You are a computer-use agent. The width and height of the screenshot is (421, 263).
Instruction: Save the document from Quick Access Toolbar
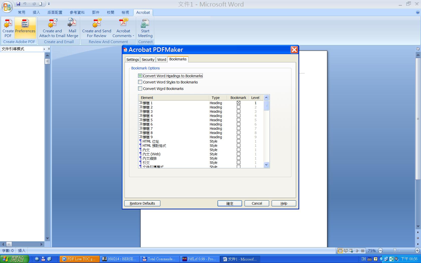pyautogui.click(x=18, y=4)
